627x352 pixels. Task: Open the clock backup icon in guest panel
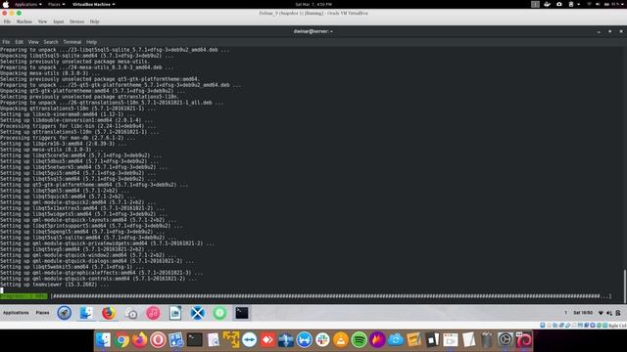point(130,313)
